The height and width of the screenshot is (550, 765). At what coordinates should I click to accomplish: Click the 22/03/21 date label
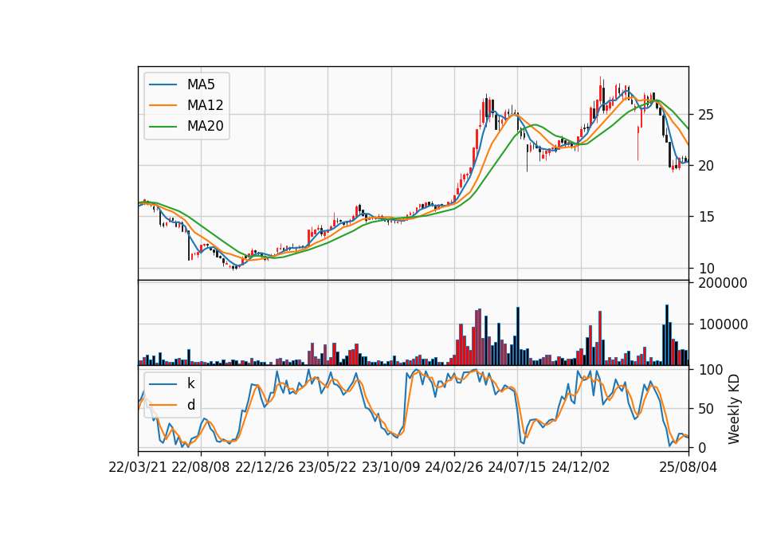(138, 467)
